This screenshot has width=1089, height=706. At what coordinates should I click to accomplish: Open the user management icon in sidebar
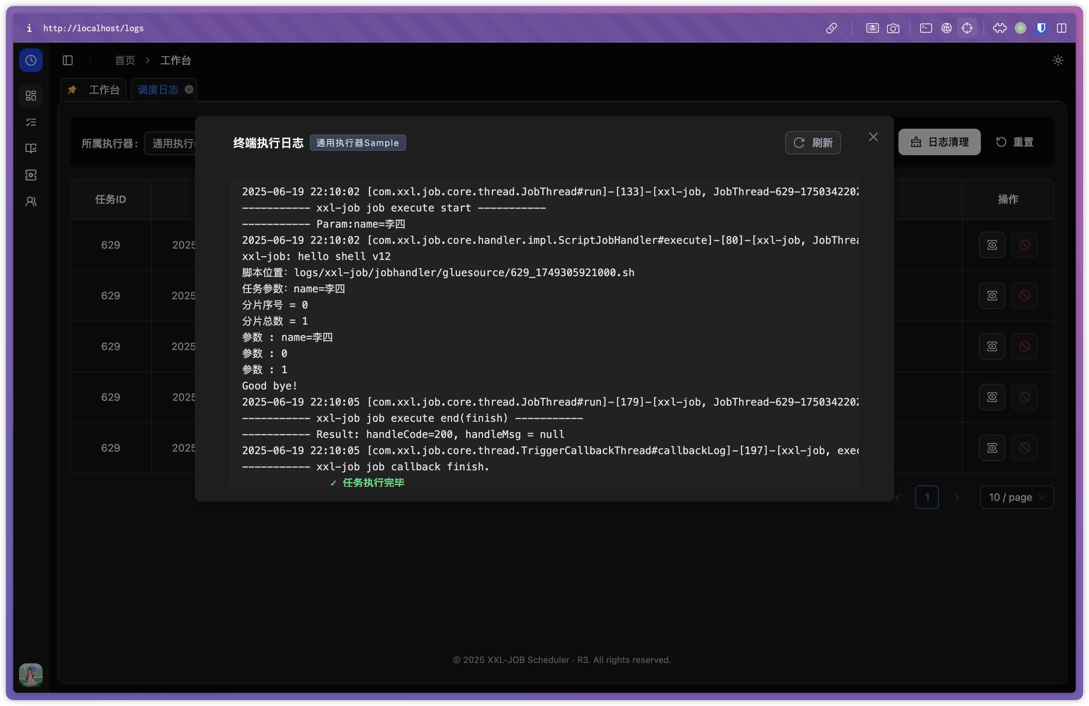click(31, 201)
